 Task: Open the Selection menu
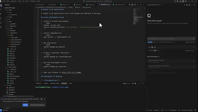[13, 1]
